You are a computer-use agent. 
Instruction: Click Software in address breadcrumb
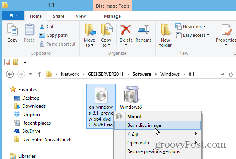(x=142, y=74)
